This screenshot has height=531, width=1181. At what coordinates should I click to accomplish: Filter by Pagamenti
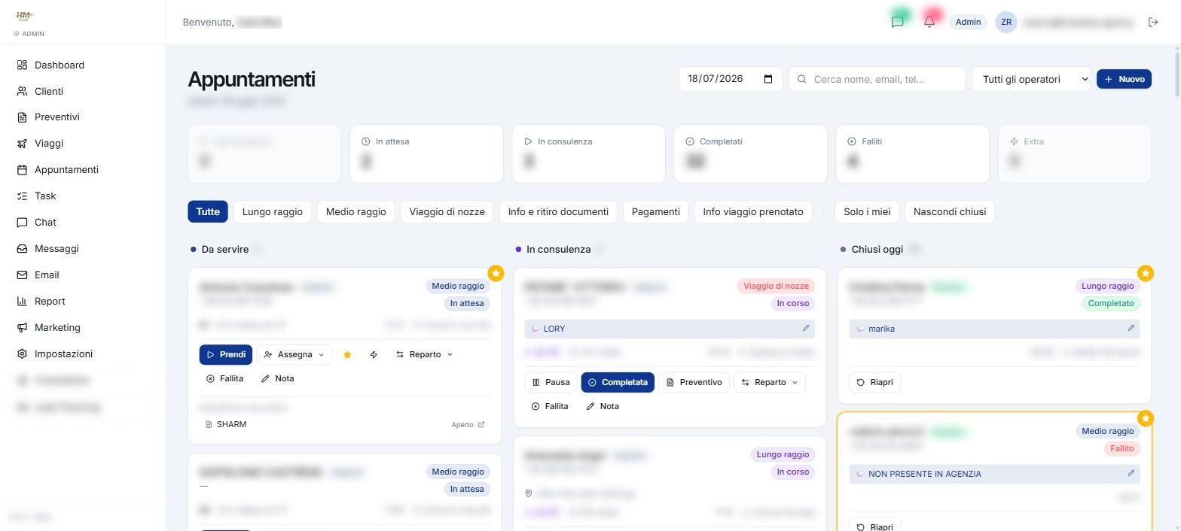[655, 211]
